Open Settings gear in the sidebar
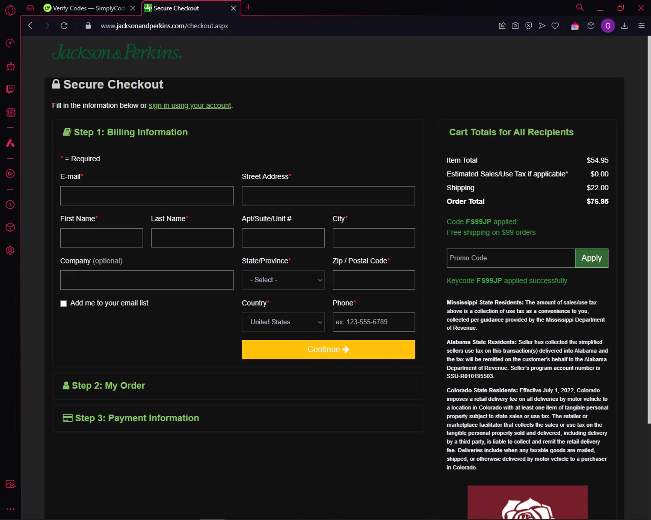 [x=10, y=250]
